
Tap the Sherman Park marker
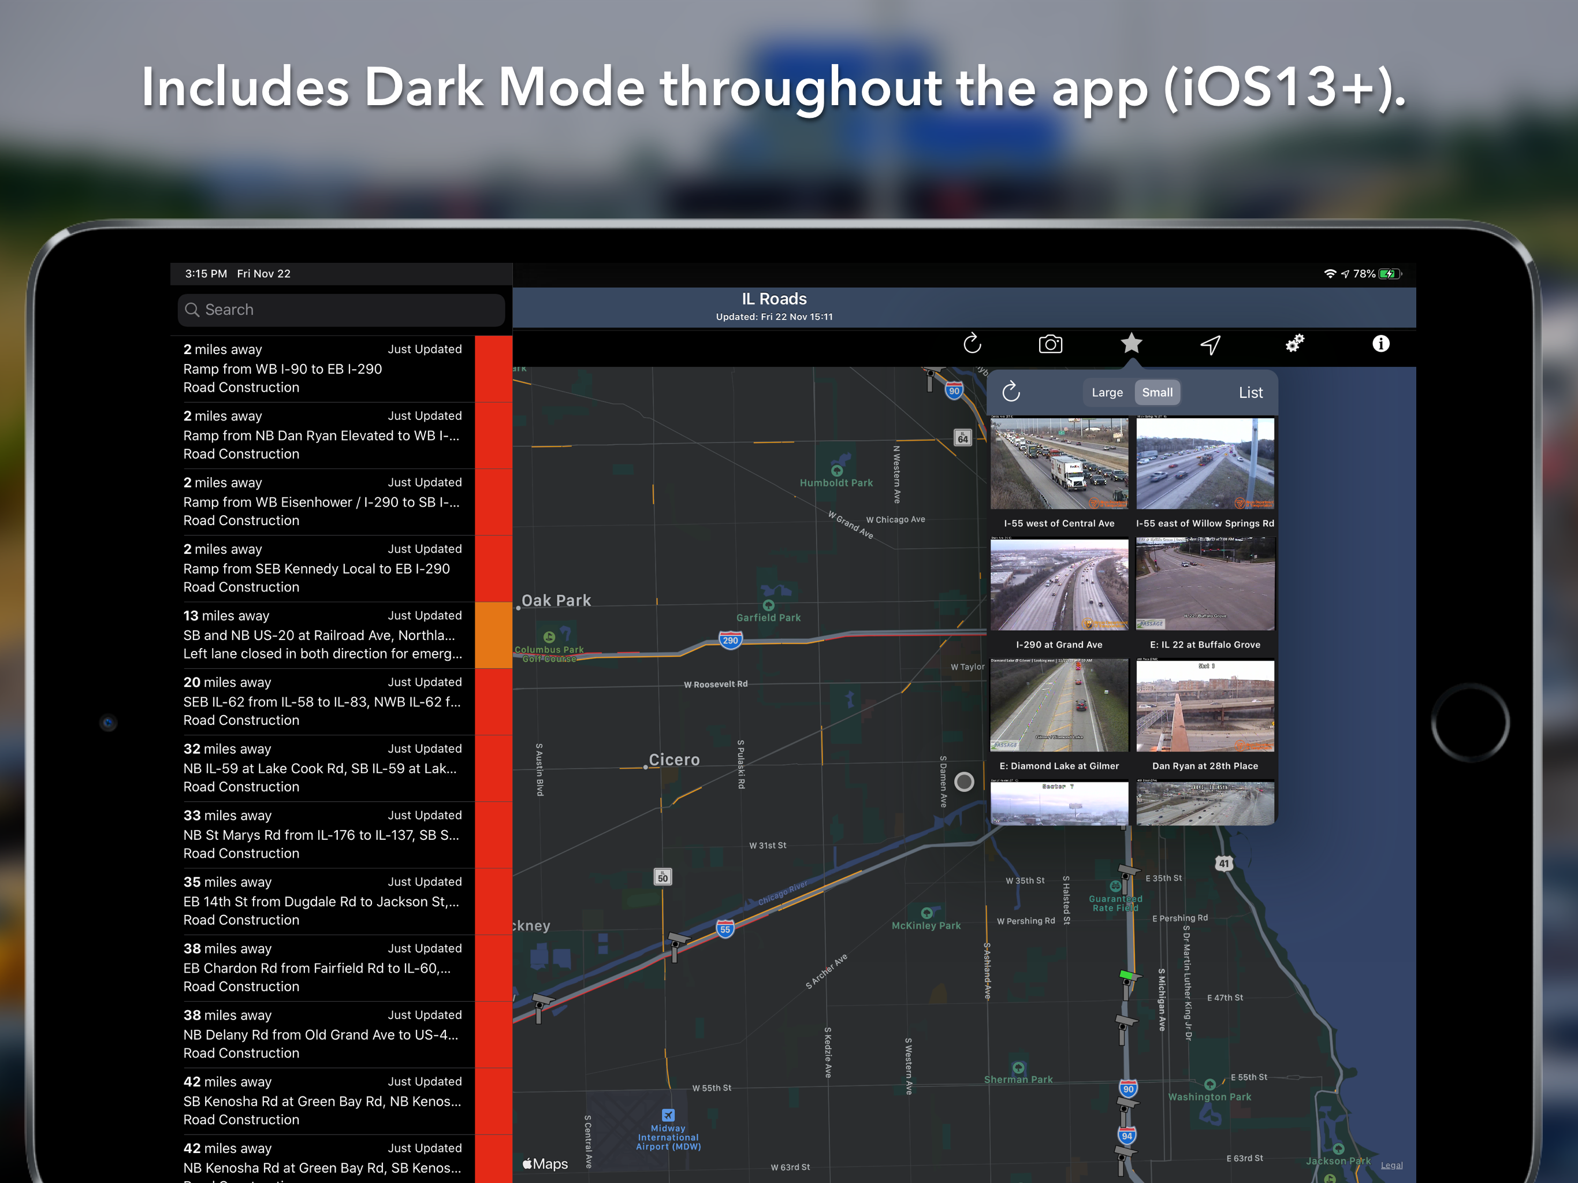[1019, 1067]
